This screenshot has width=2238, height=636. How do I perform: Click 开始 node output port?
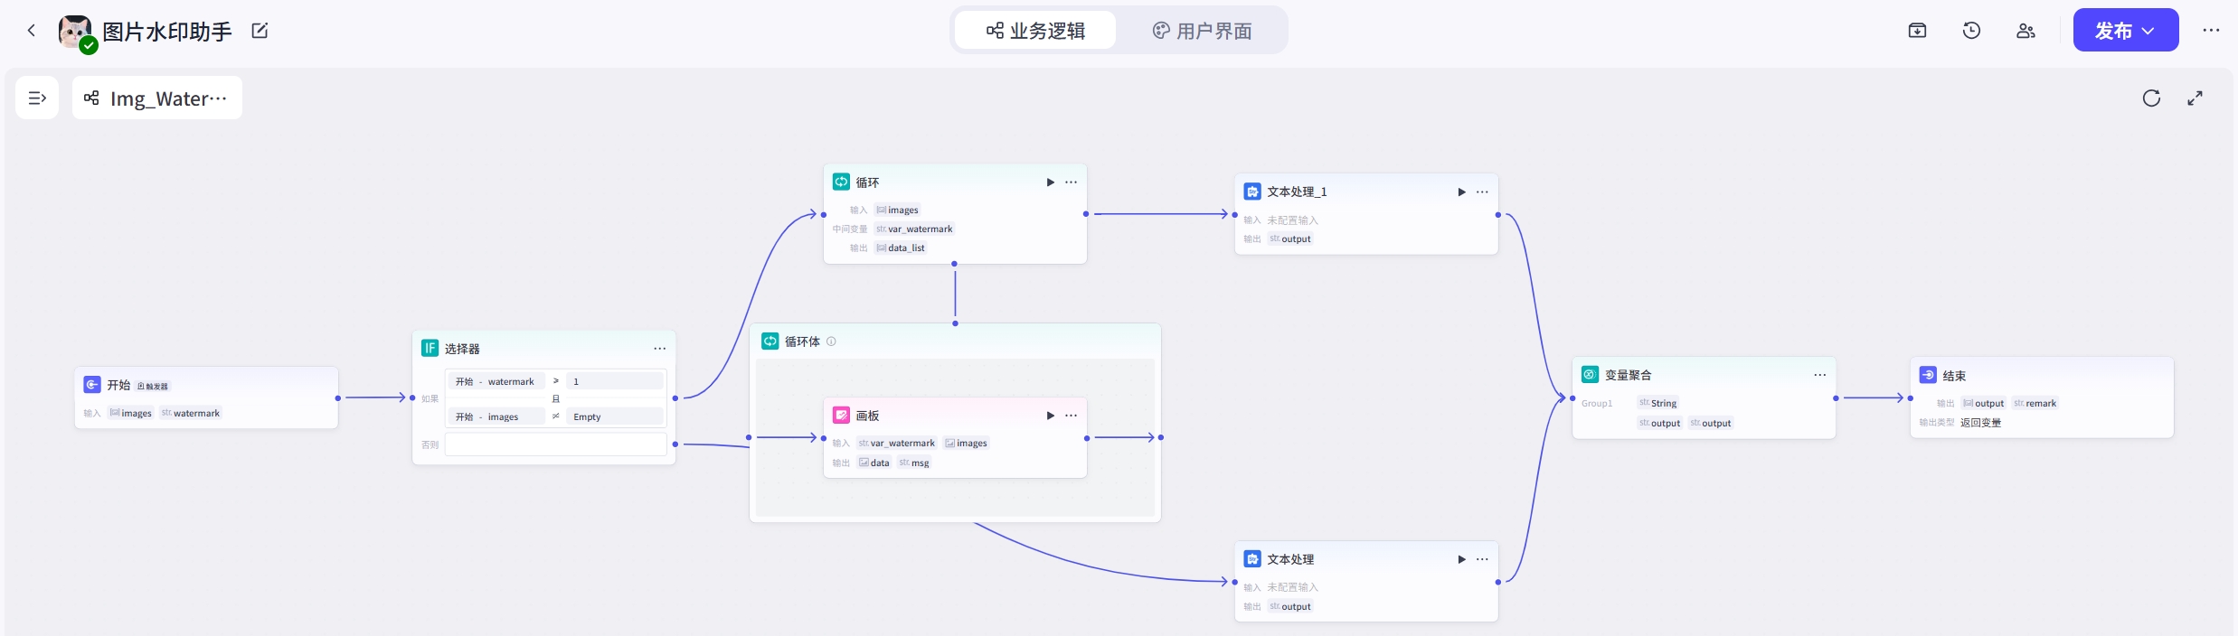[x=338, y=397]
